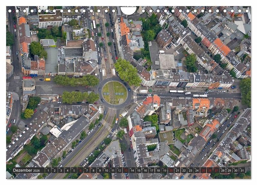Image resolution: width=257 pixels, height=185 pixels.
Task: Select day 3 in the calendar strip
Action: tap(61, 170)
